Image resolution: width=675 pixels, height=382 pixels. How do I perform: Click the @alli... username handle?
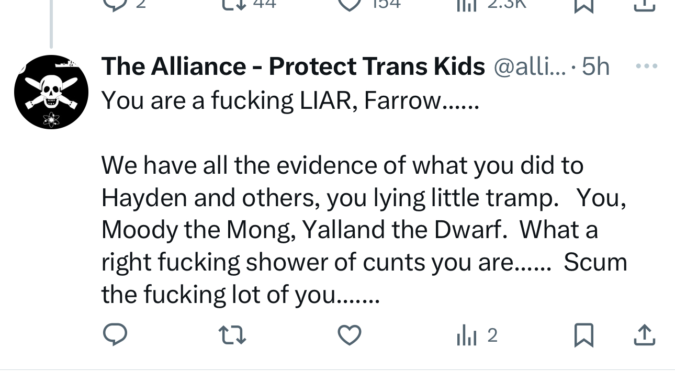(x=530, y=67)
